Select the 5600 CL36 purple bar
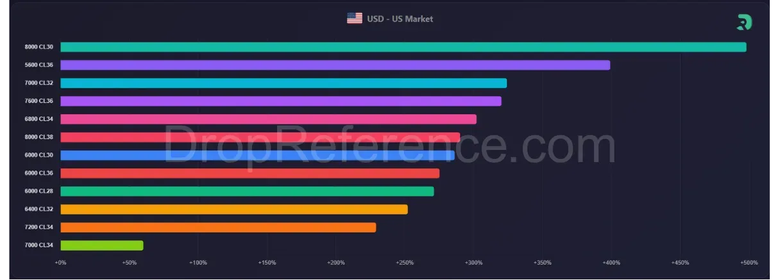The width and height of the screenshot is (780, 280). 335,65
